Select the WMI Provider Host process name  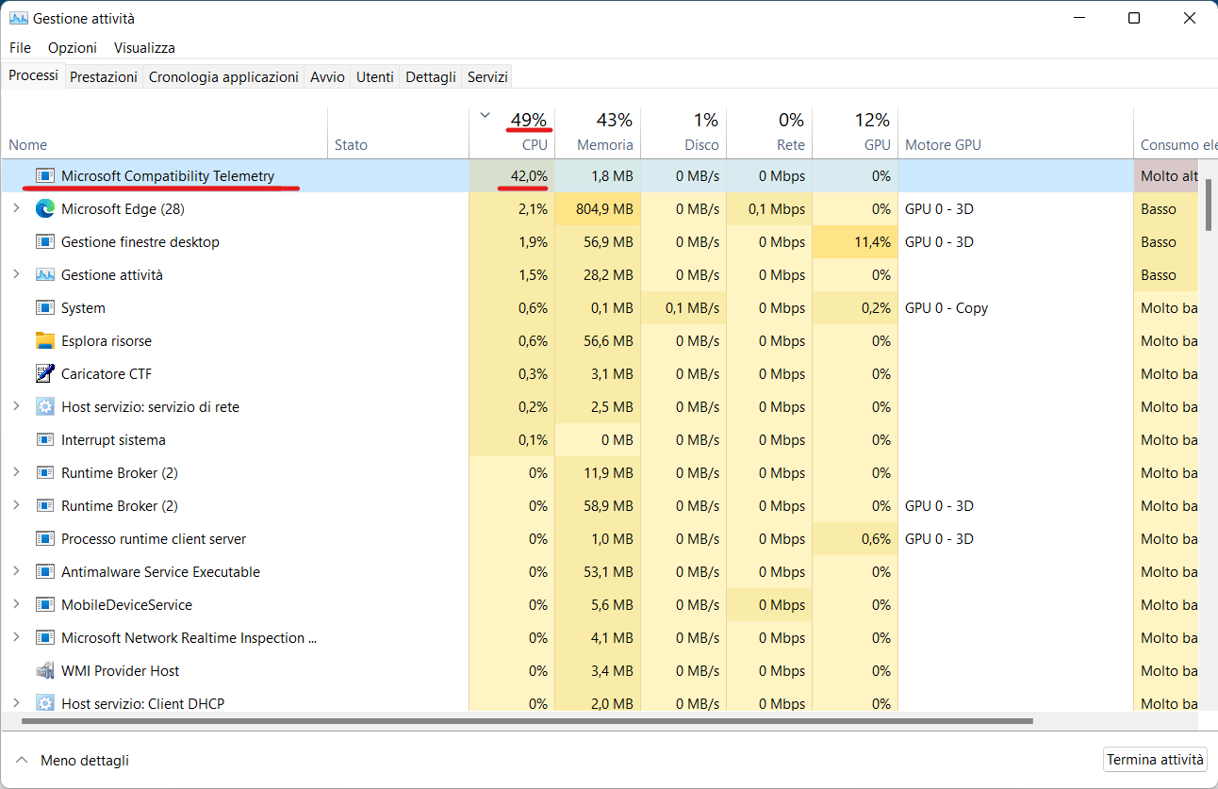121,670
